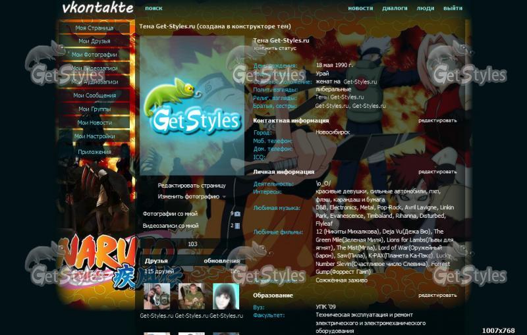Click the Друзья section header
This screenshot has width=527, height=335.
click(156, 261)
